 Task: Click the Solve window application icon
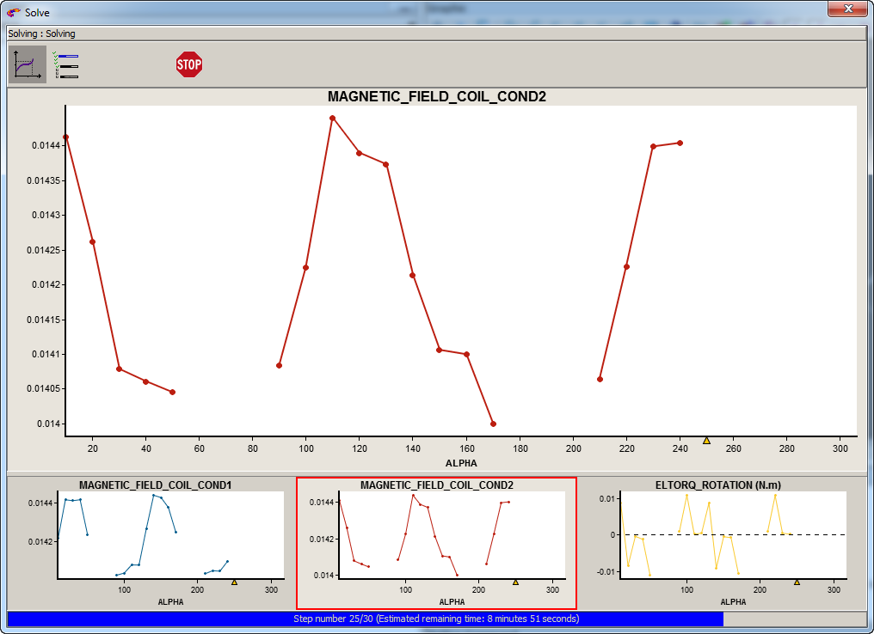(14, 13)
